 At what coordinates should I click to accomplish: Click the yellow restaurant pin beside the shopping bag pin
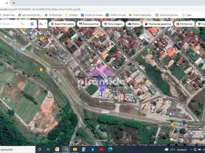21,31
